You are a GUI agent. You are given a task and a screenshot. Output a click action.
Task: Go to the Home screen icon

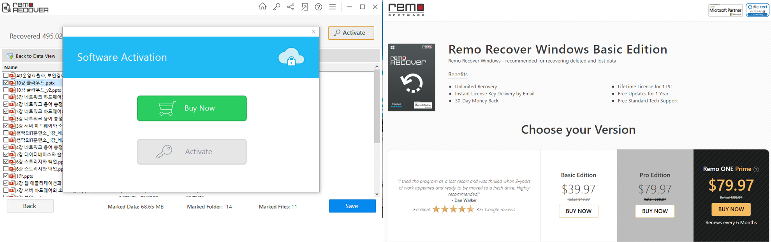pyautogui.click(x=262, y=7)
